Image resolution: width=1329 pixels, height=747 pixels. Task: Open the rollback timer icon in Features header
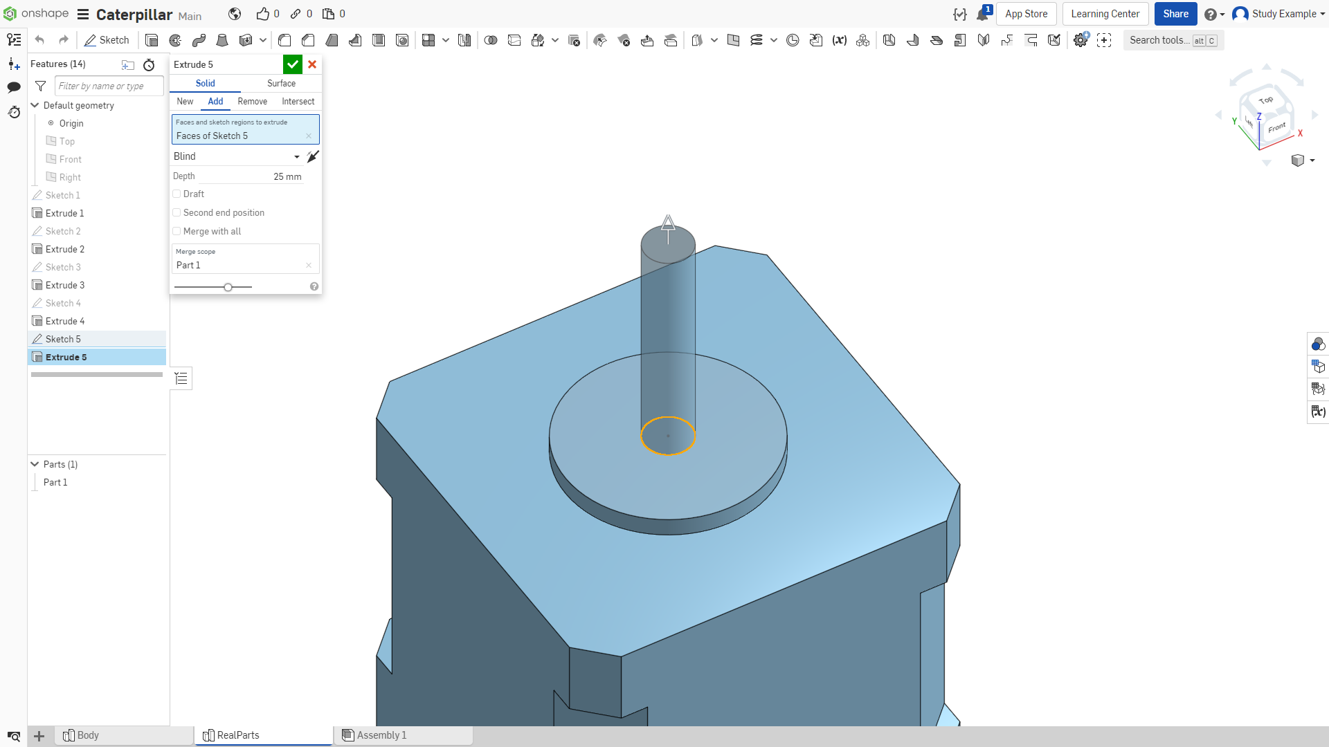pyautogui.click(x=149, y=65)
